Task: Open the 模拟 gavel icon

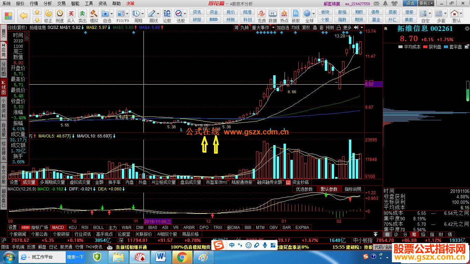Action: pos(94,13)
